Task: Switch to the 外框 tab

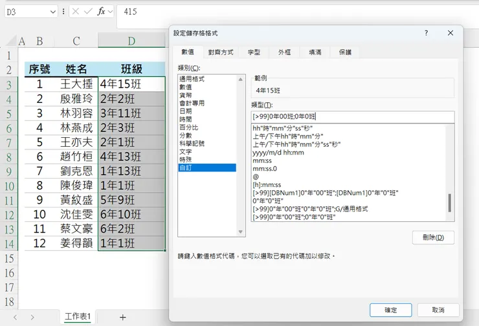Action: pyautogui.click(x=284, y=52)
